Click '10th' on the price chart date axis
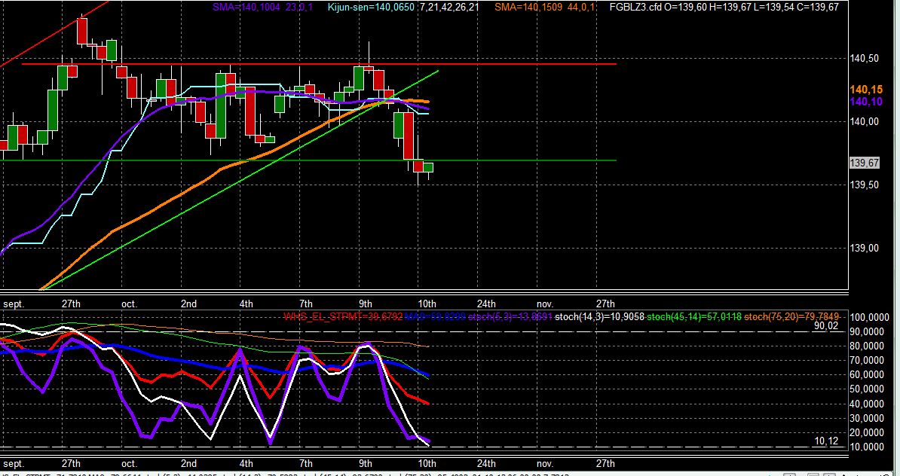Viewport: 900px width, 476px height. [x=427, y=304]
